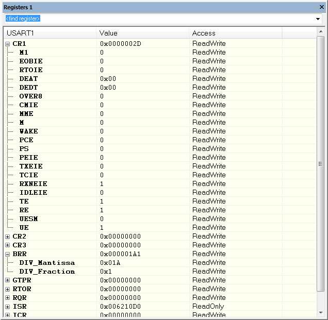Click the GTPR value 0x00000000
Viewport: 328px width, 320px height.
120,280
